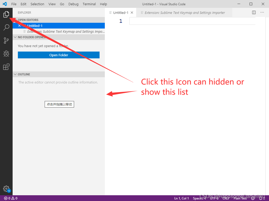Click line number 1 in the gutter

tap(121, 21)
